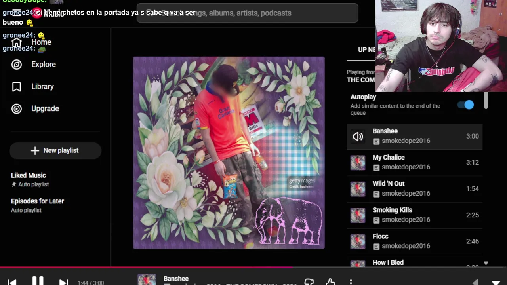The width and height of the screenshot is (507, 285).
Task: Click Flocc album thumbnail
Action: click(358, 241)
